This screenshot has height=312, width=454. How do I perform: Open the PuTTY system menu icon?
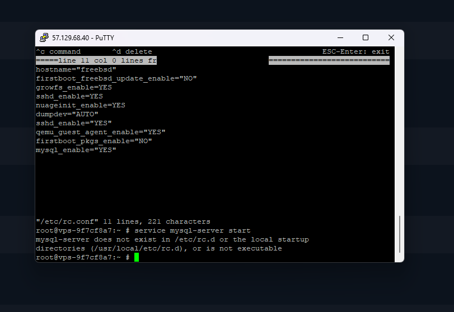44,38
